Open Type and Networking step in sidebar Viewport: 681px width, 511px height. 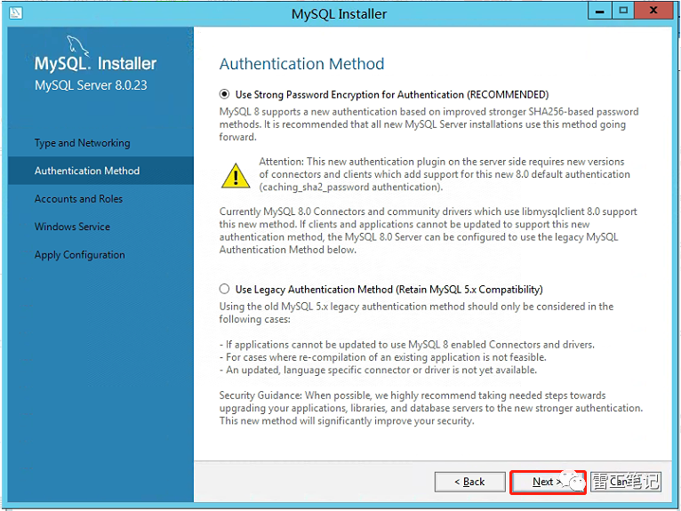82,143
